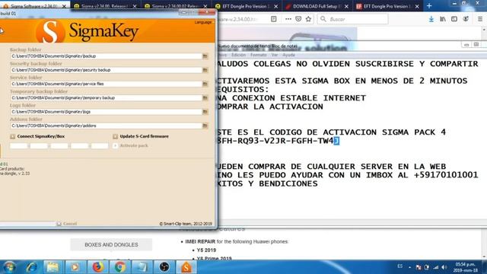Click the volume icon in system tray
This screenshot has width=487, height=274.
click(444, 267)
